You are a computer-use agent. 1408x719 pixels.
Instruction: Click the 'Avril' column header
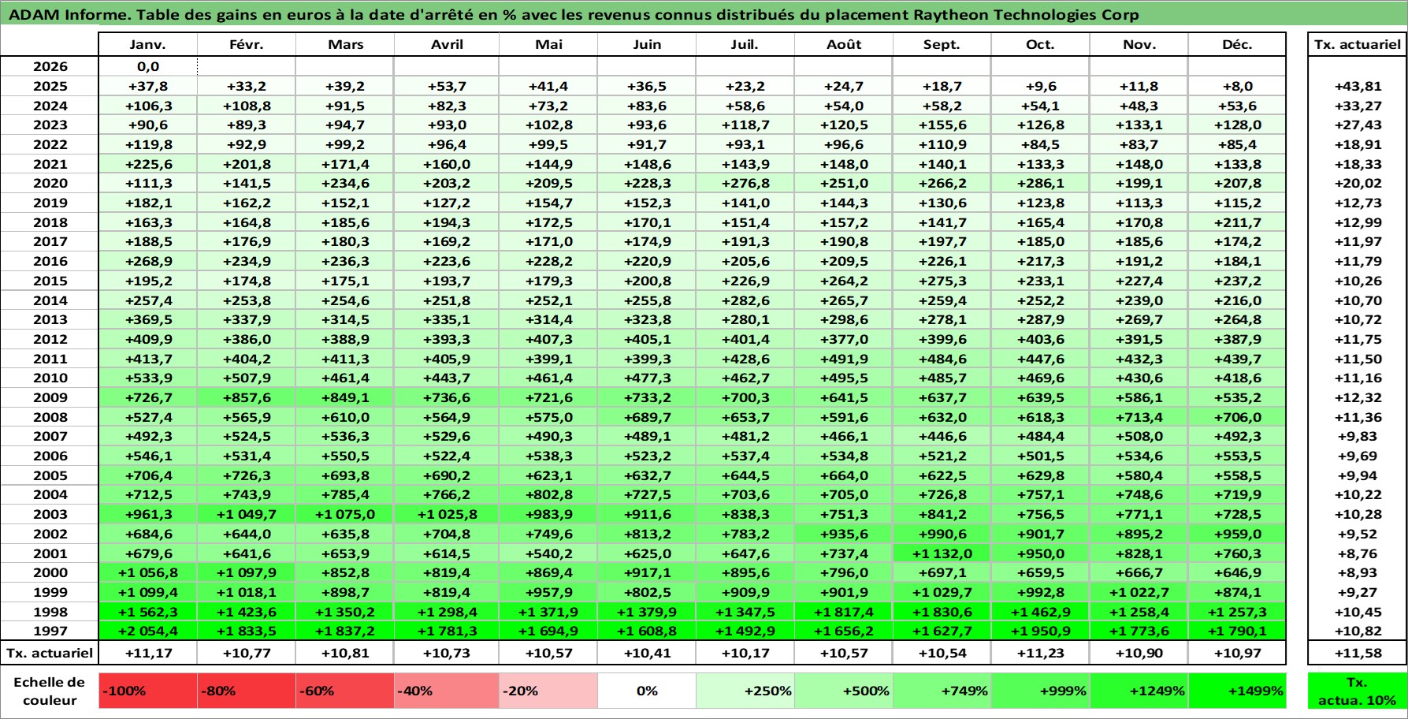(447, 44)
